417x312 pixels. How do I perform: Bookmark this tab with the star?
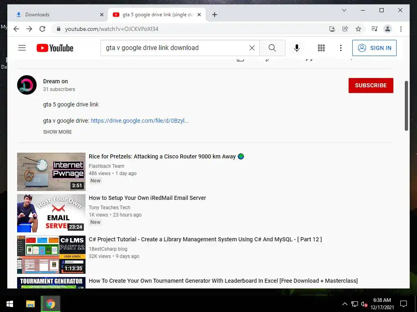pos(358,29)
